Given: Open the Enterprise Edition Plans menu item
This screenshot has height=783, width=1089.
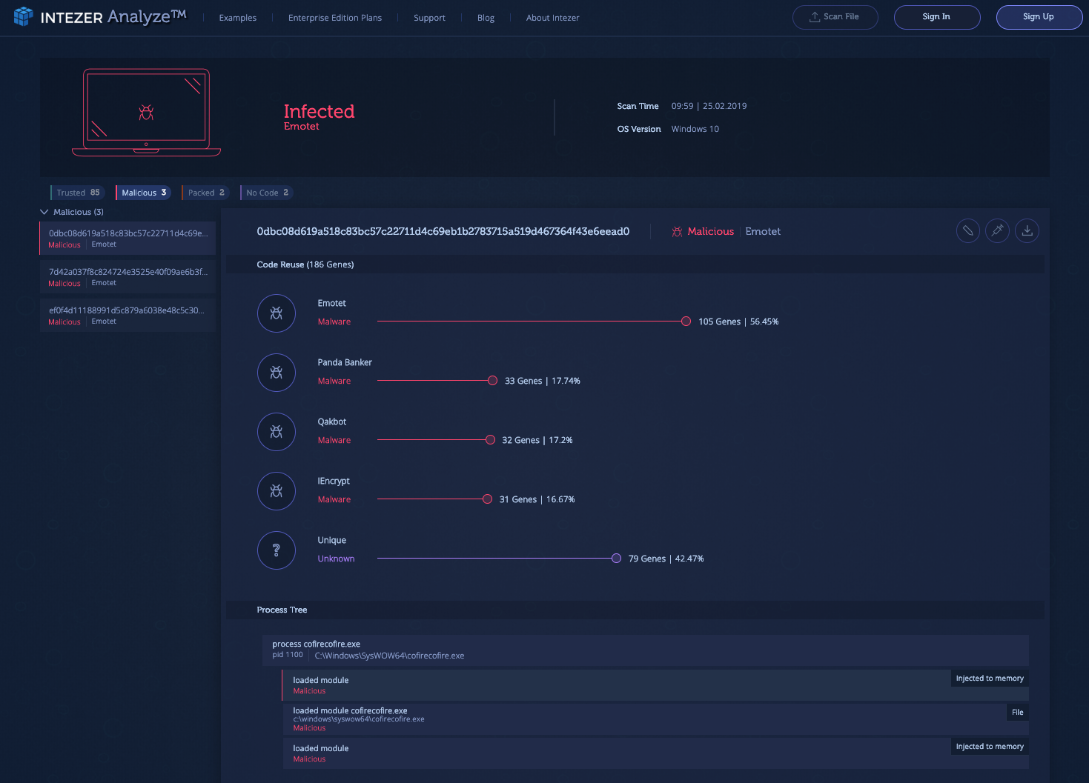Looking at the screenshot, I should point(335,18).
